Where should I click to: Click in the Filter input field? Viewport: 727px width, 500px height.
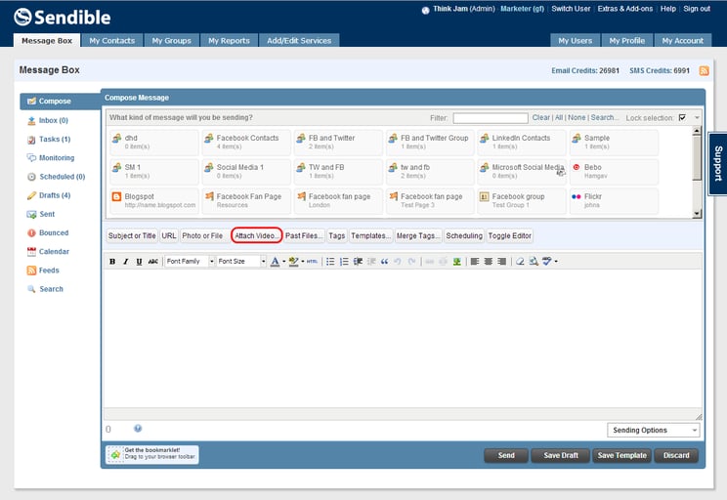coord(491,118)
